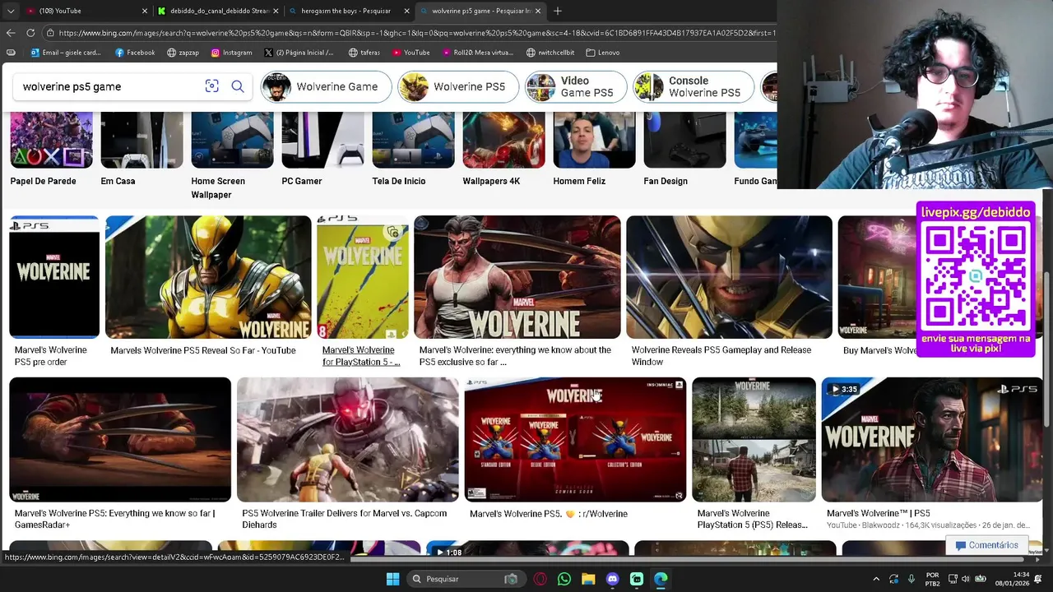Open Marvels Wolverine PS5 Reveal So Far image
The height and width of the screenshot is (592, 1053).
[x=208, y=277]
